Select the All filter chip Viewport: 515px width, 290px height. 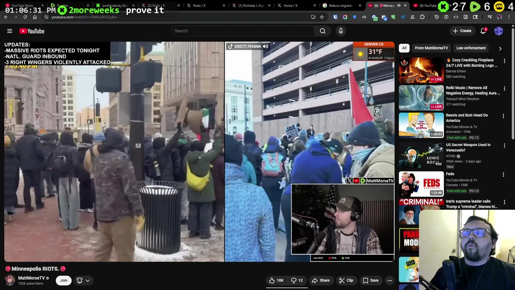pyautogui.click(x=404, y=48)
